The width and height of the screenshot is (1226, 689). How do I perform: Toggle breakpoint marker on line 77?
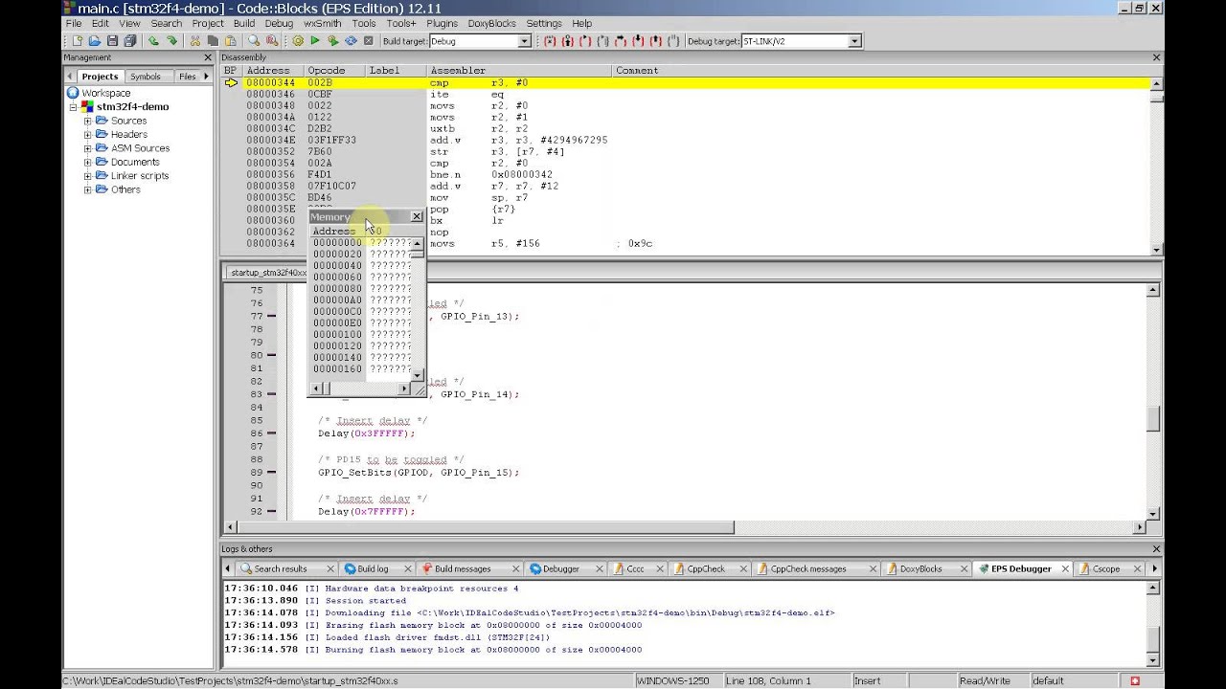click(x=272, y=317)
